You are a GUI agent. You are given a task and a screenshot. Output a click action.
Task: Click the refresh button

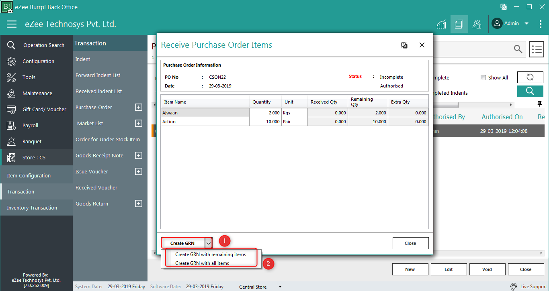(530, 77)
